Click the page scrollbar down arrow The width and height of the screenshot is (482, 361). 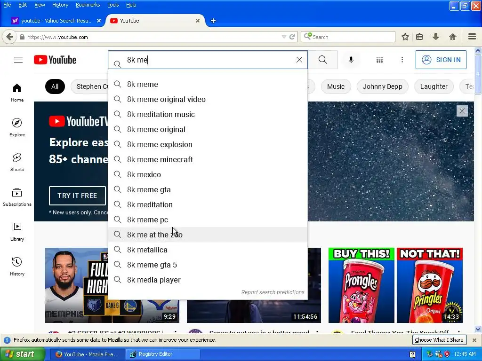tap(478, 330)
